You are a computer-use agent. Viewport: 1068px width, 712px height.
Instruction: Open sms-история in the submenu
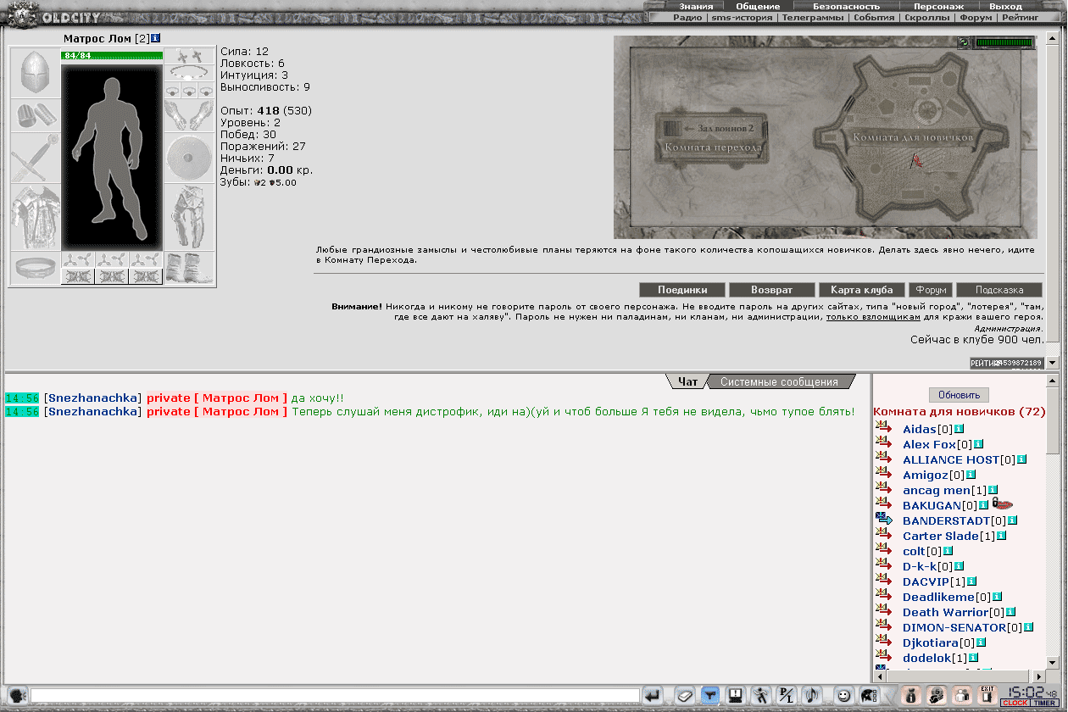(742, 17)
